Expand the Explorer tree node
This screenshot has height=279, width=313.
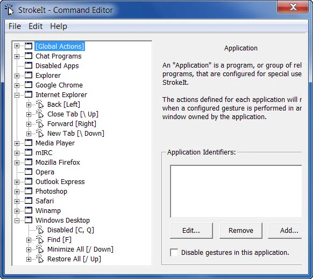(17, 76)
